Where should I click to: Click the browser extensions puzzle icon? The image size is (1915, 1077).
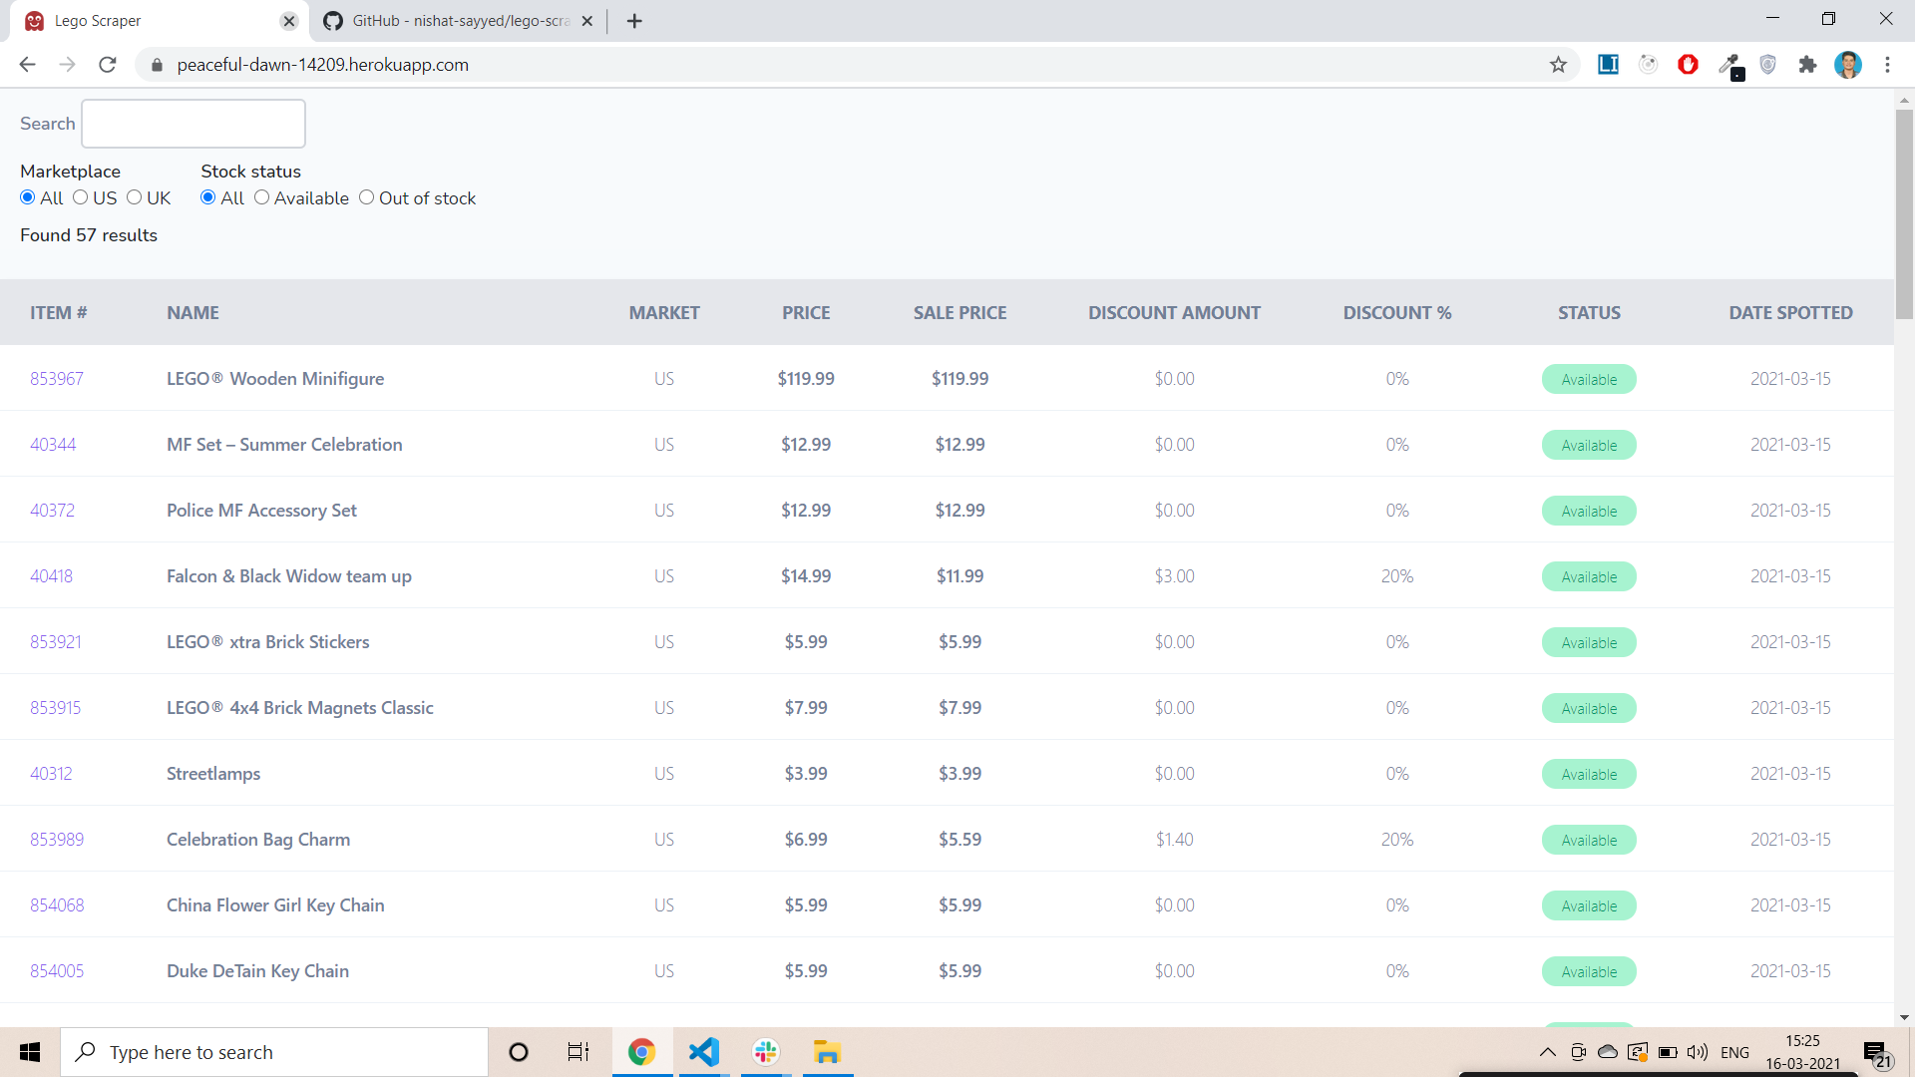pos(1808,65)
